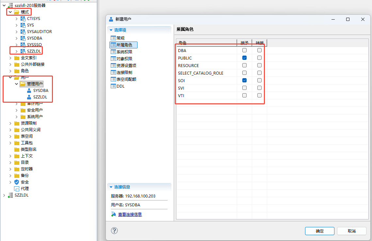
Task: Click the 角色 column header
Action: (206, 43)
